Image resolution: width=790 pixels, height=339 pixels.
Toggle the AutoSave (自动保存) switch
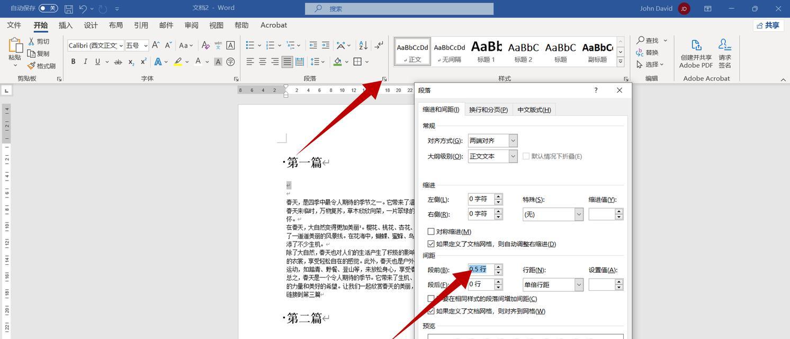(x=48, y=8)
